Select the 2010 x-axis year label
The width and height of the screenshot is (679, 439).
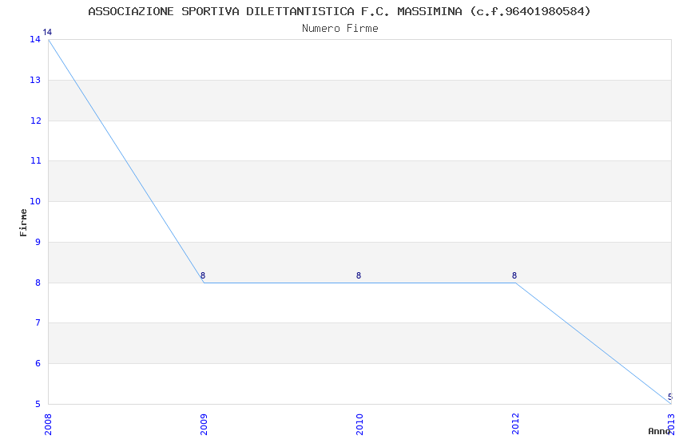(359, 424)
